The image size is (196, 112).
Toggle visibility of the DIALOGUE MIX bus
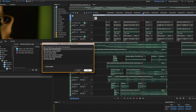click(x=54, y=33)
